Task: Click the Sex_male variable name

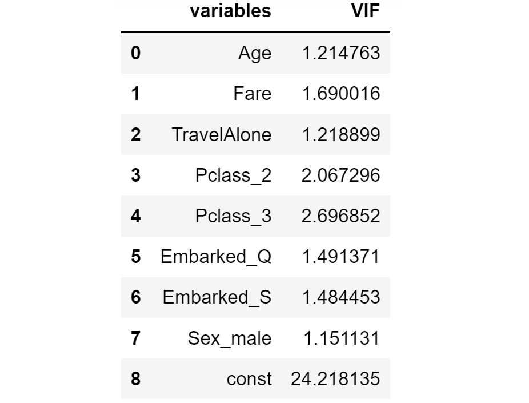Action: tap(230, 338)
